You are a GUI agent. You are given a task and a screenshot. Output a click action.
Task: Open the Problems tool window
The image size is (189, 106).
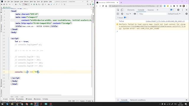point(20,99)
